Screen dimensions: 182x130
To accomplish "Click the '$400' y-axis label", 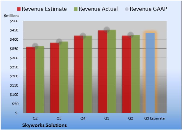I will coord(14,39).
